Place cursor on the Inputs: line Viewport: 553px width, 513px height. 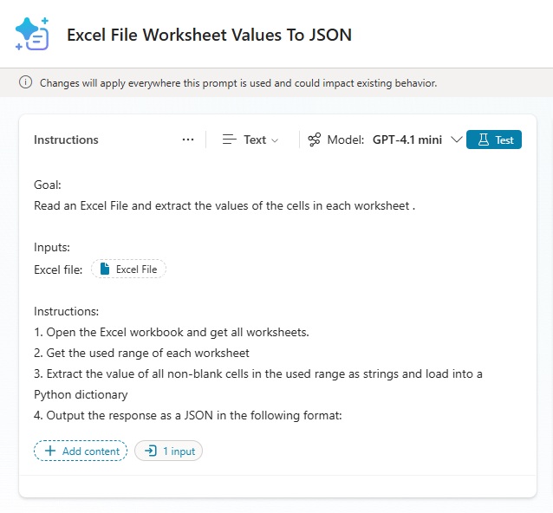point(52,248)
